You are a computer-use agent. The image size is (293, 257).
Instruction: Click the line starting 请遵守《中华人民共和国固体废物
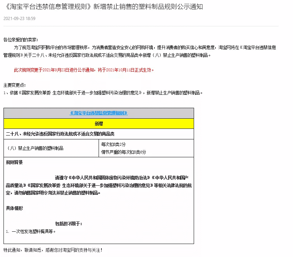pyautogui.click(x=122, y=178)
